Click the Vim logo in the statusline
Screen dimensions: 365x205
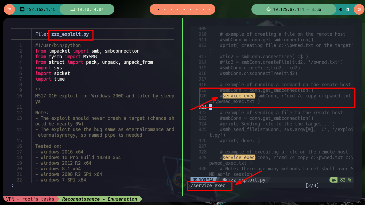tap(196, 180)
